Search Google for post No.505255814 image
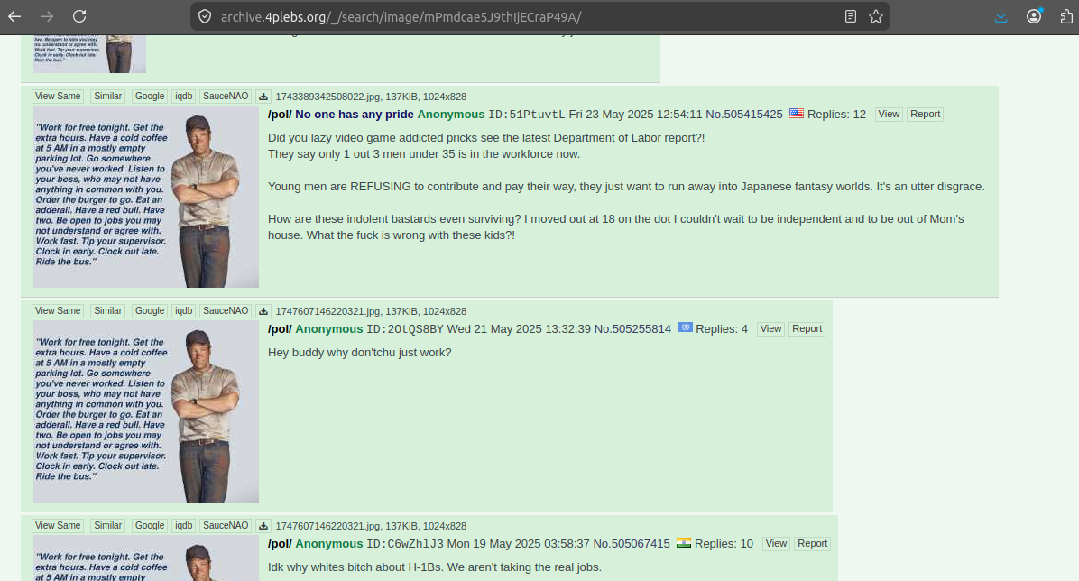 pyautogui.click(x=150, y=311)
